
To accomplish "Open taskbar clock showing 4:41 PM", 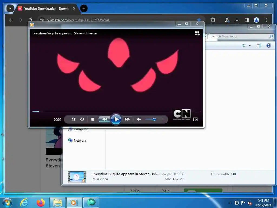I will [263, 203].
